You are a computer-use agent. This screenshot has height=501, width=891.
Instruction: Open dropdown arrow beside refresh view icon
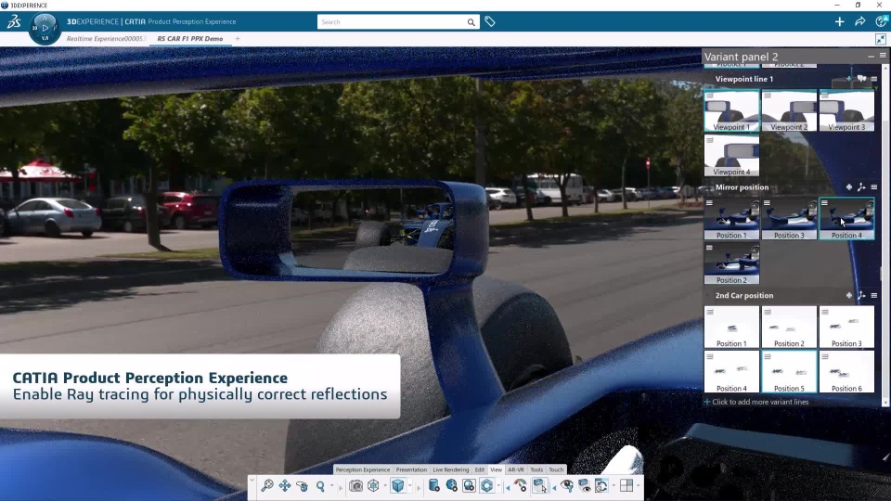click(613, 486)
